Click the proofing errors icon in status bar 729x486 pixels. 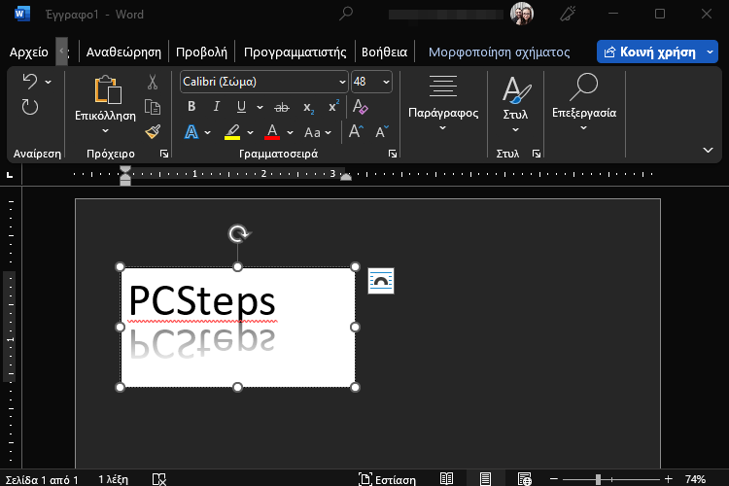coord(159,479)
